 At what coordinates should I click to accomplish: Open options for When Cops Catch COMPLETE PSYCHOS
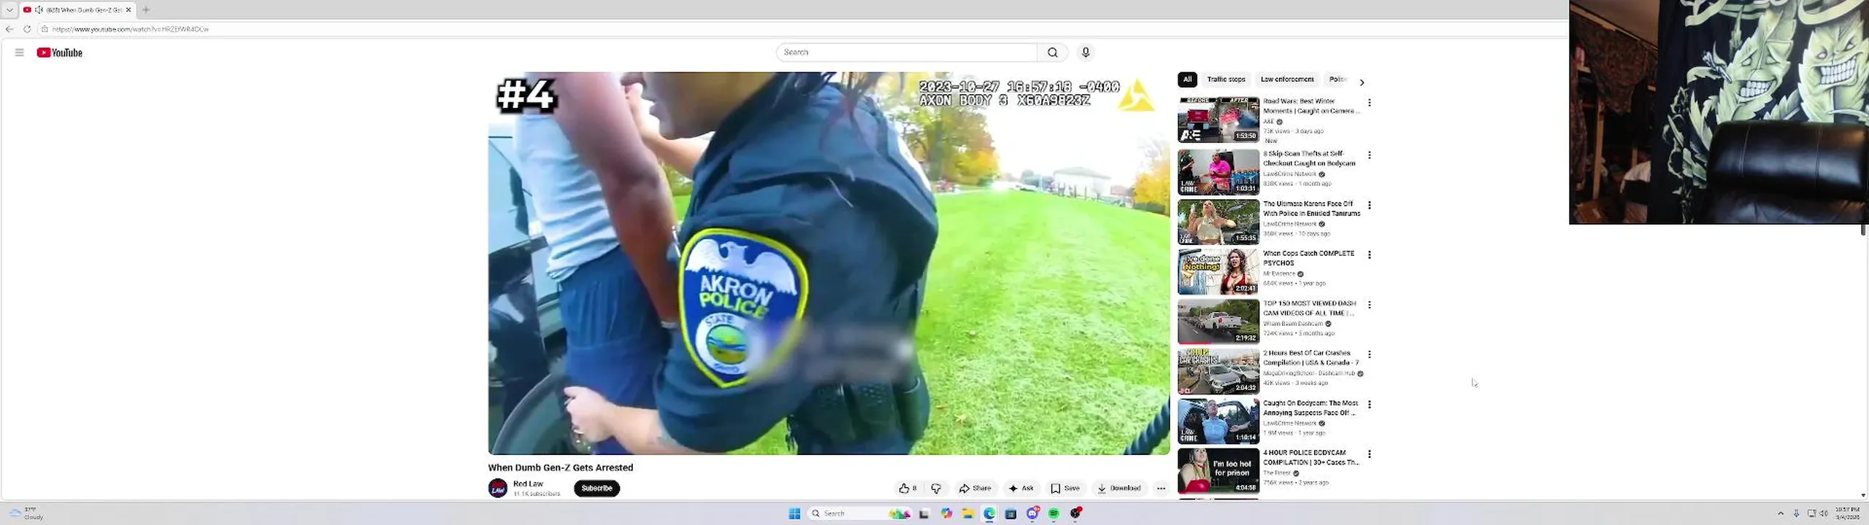[1370, 255]
